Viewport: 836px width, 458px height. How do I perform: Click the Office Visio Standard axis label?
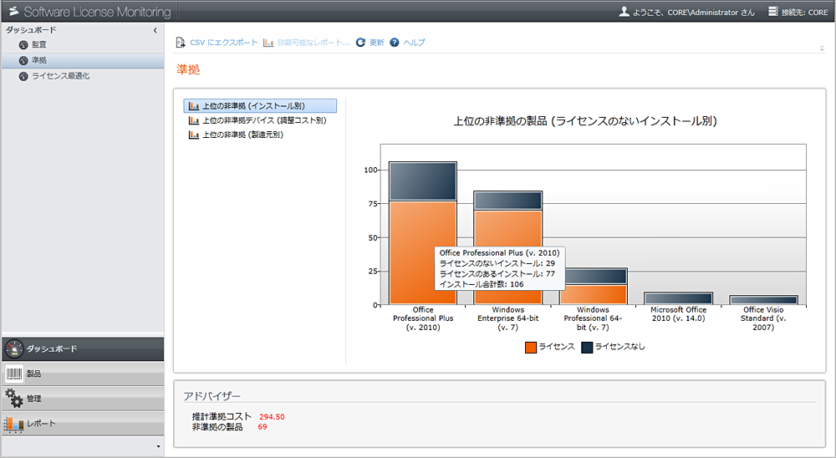(763, 318)
